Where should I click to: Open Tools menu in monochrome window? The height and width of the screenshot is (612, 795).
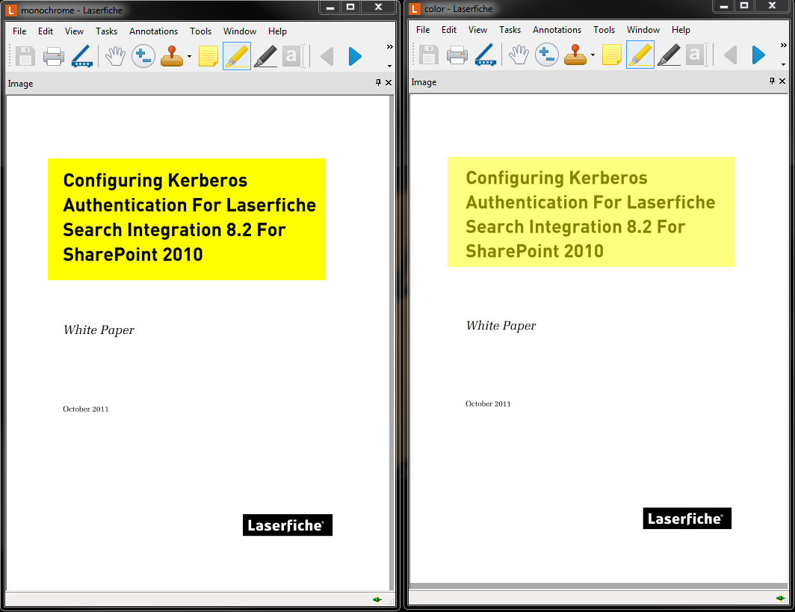click(x=200, y=31)
